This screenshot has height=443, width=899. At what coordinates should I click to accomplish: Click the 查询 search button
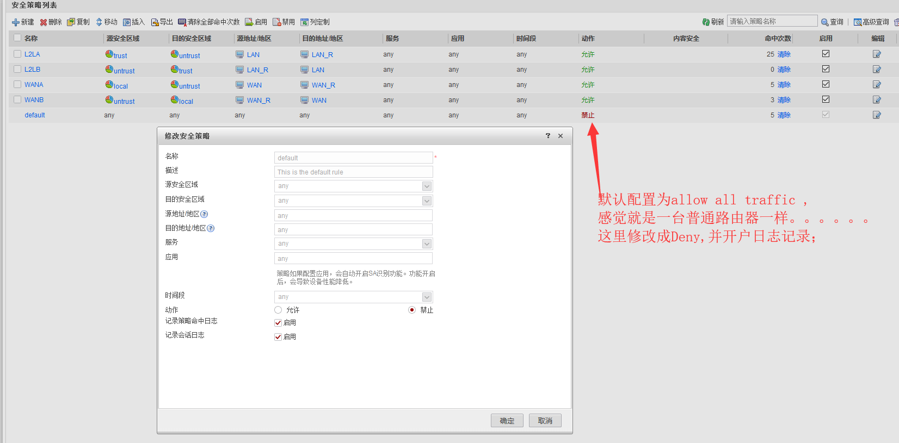click(832, 22)
